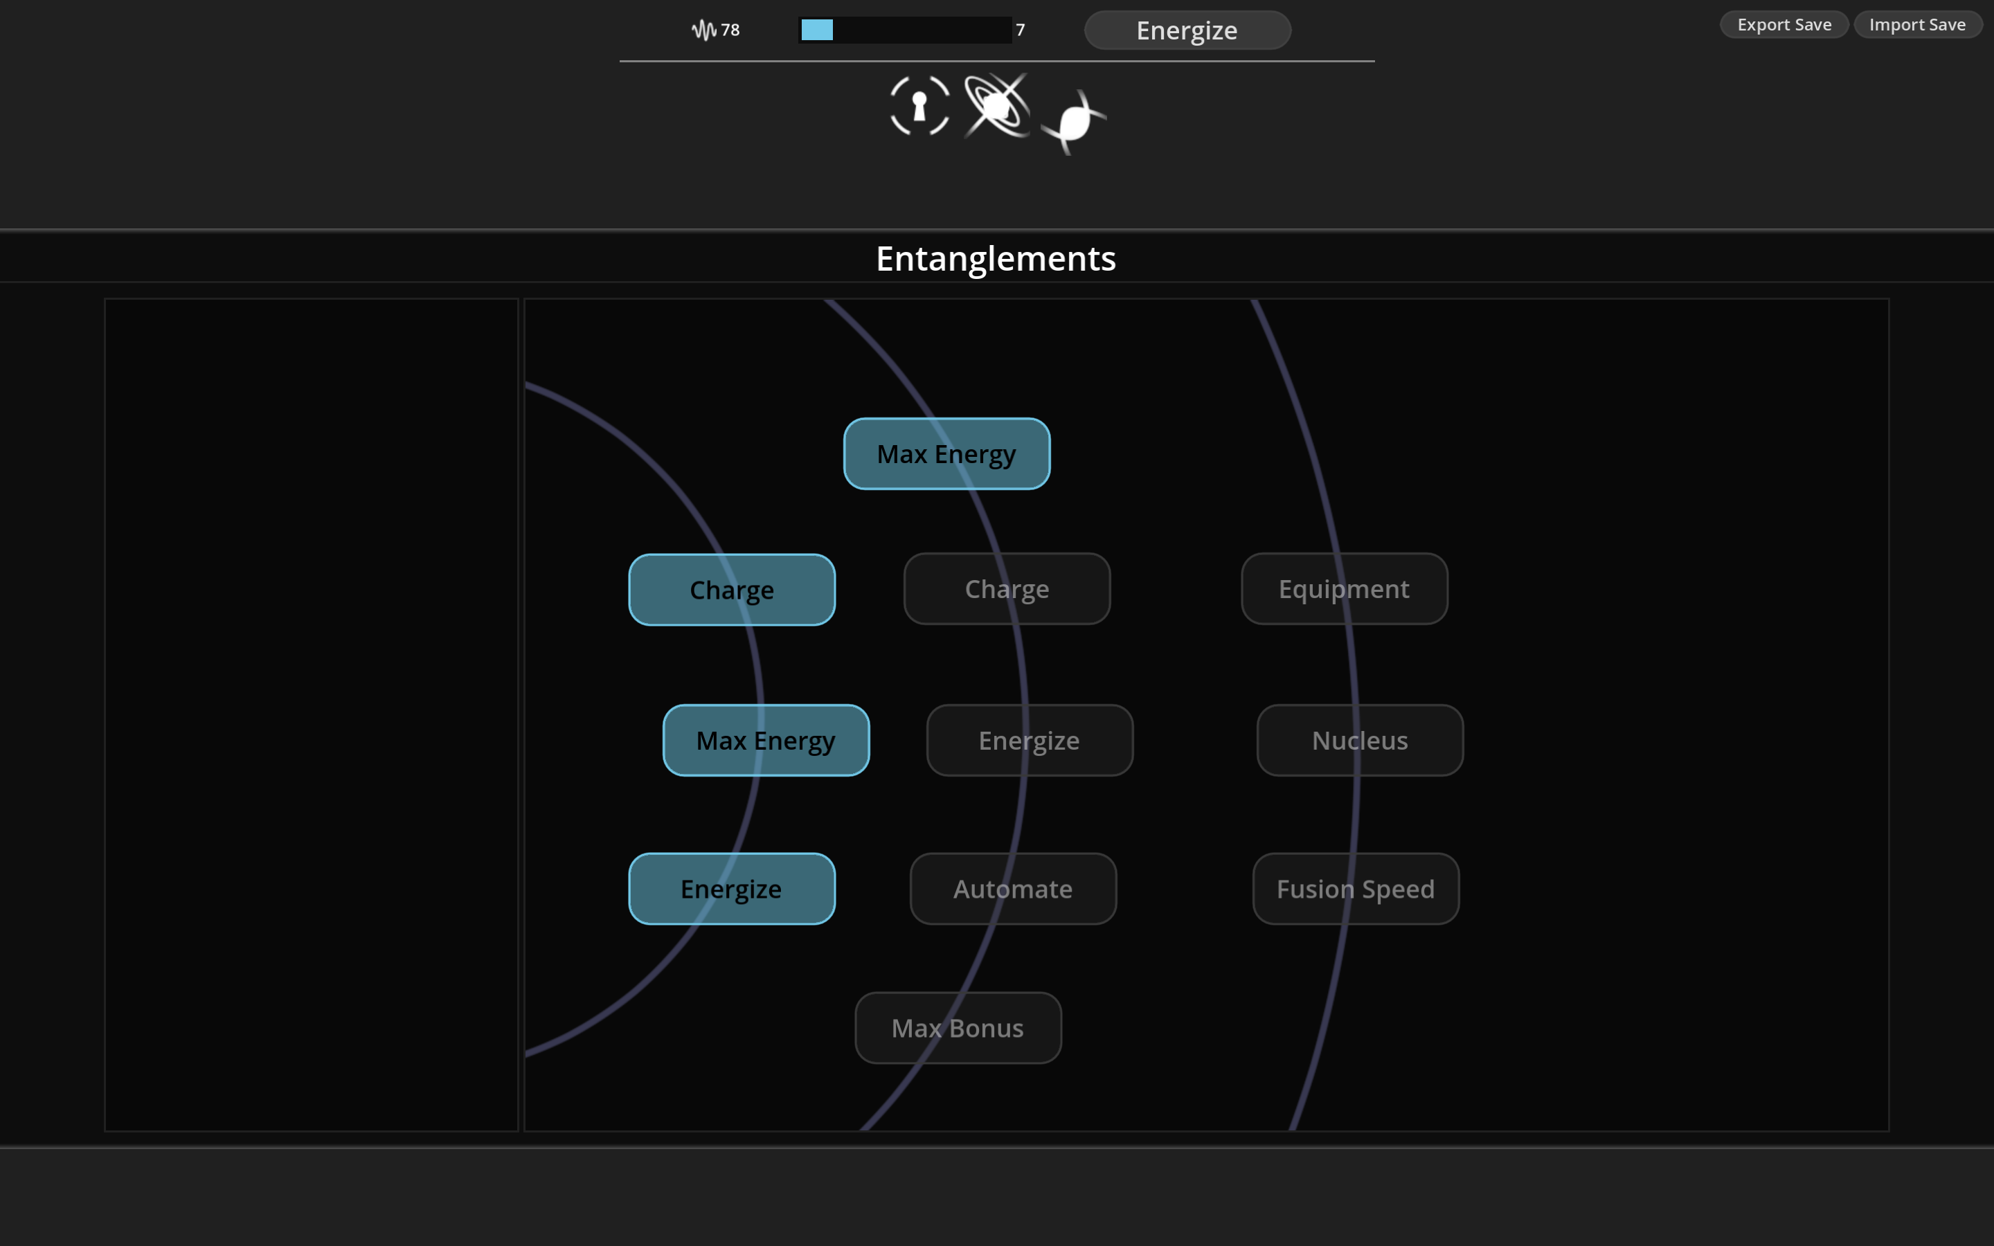
Task: Click the Nucleus entanglement node
Action: click(1360, 741)
